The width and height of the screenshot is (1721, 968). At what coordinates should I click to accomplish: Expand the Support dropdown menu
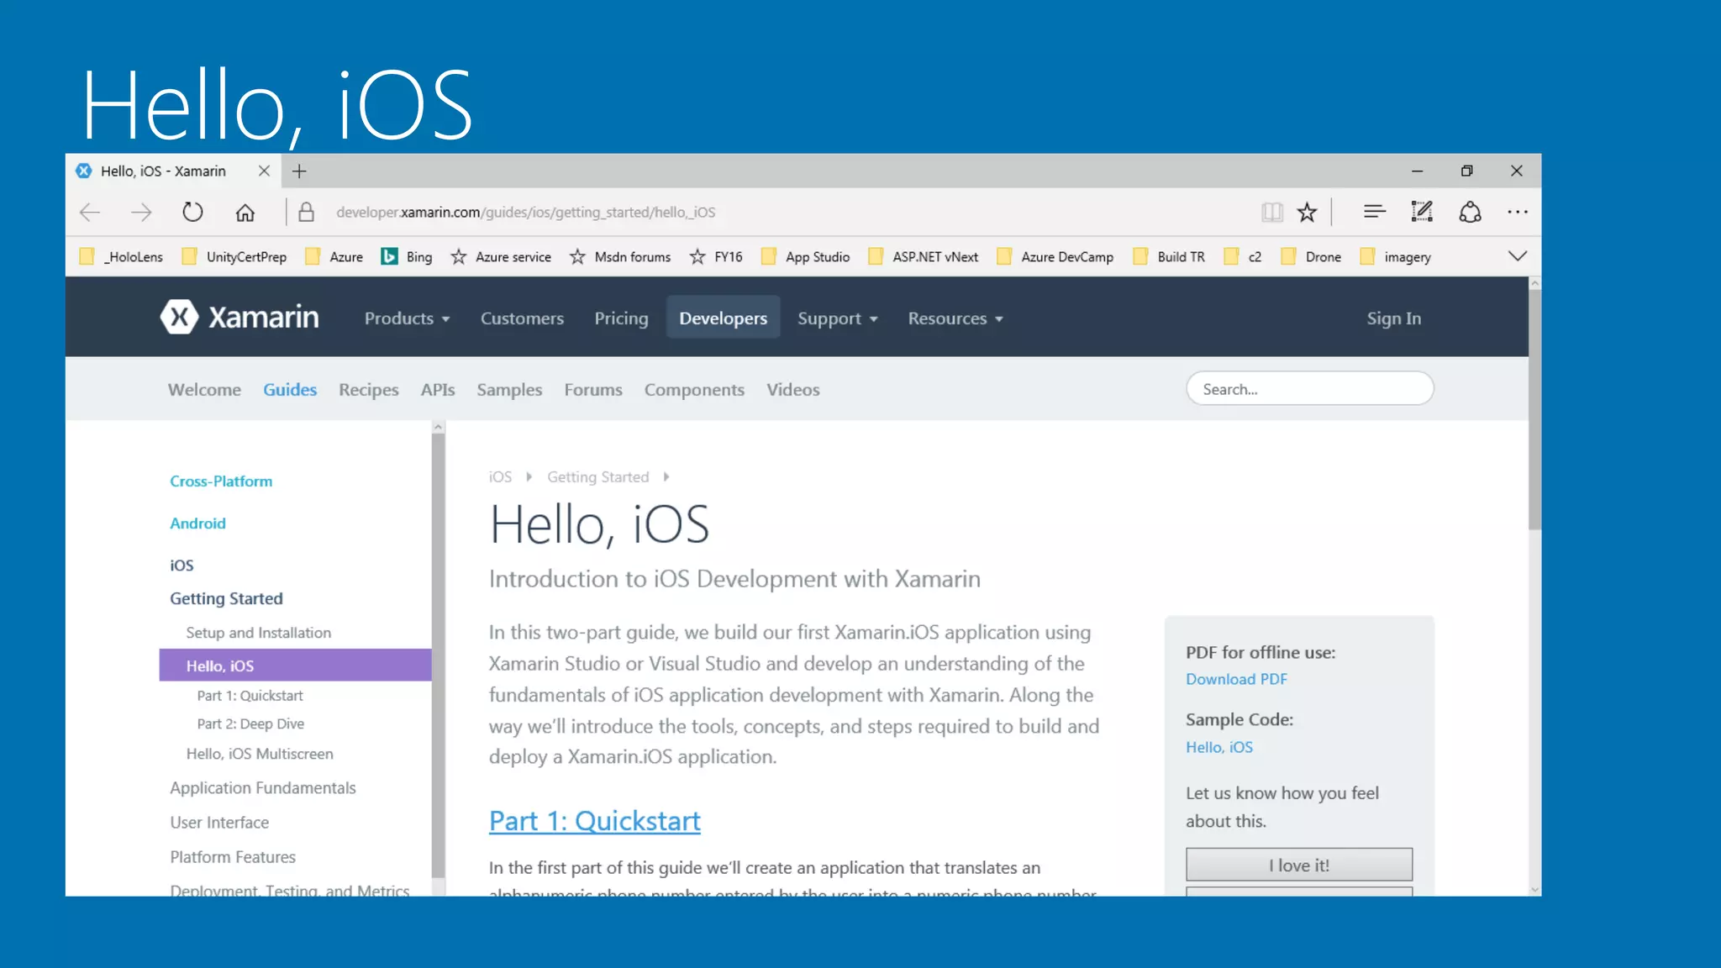[x=838, y=318]
